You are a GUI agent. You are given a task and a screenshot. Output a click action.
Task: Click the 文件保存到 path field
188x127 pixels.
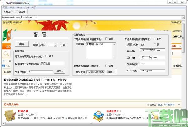[x=41, y=71]
